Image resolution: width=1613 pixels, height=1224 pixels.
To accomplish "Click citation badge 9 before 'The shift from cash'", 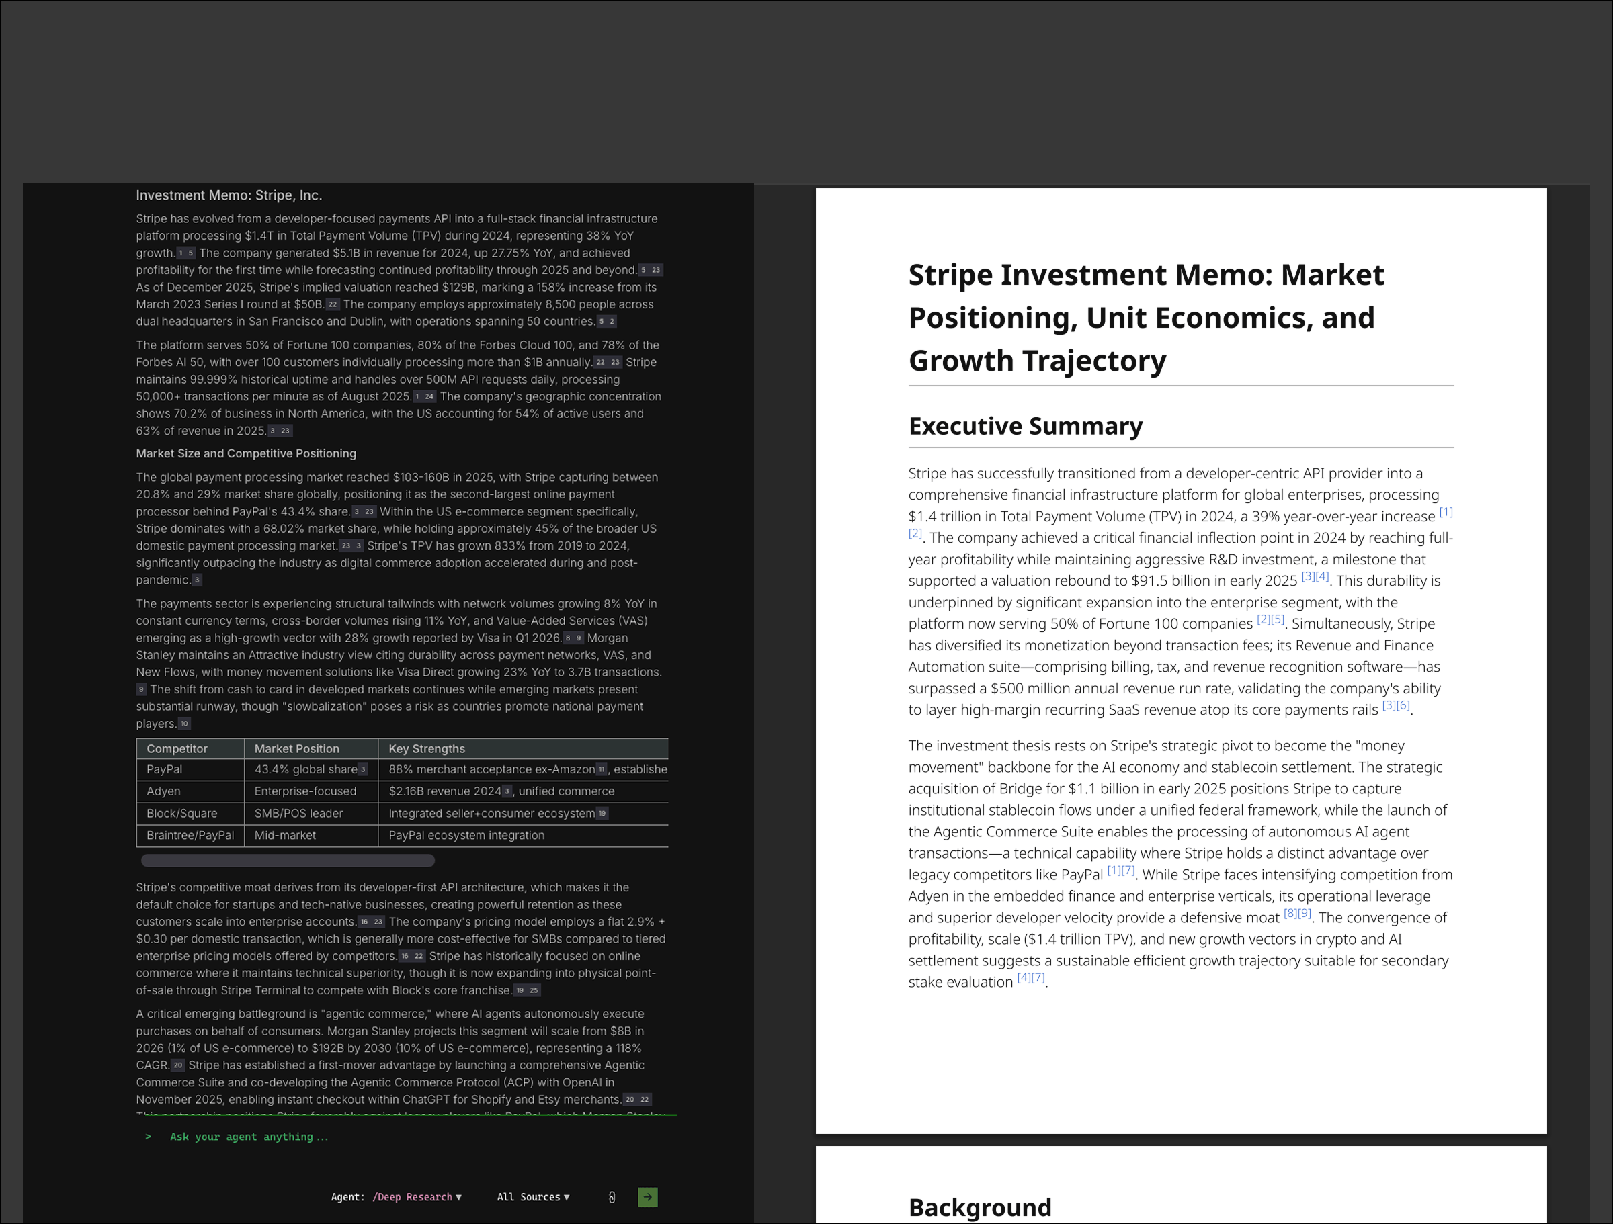I will 141,690.
